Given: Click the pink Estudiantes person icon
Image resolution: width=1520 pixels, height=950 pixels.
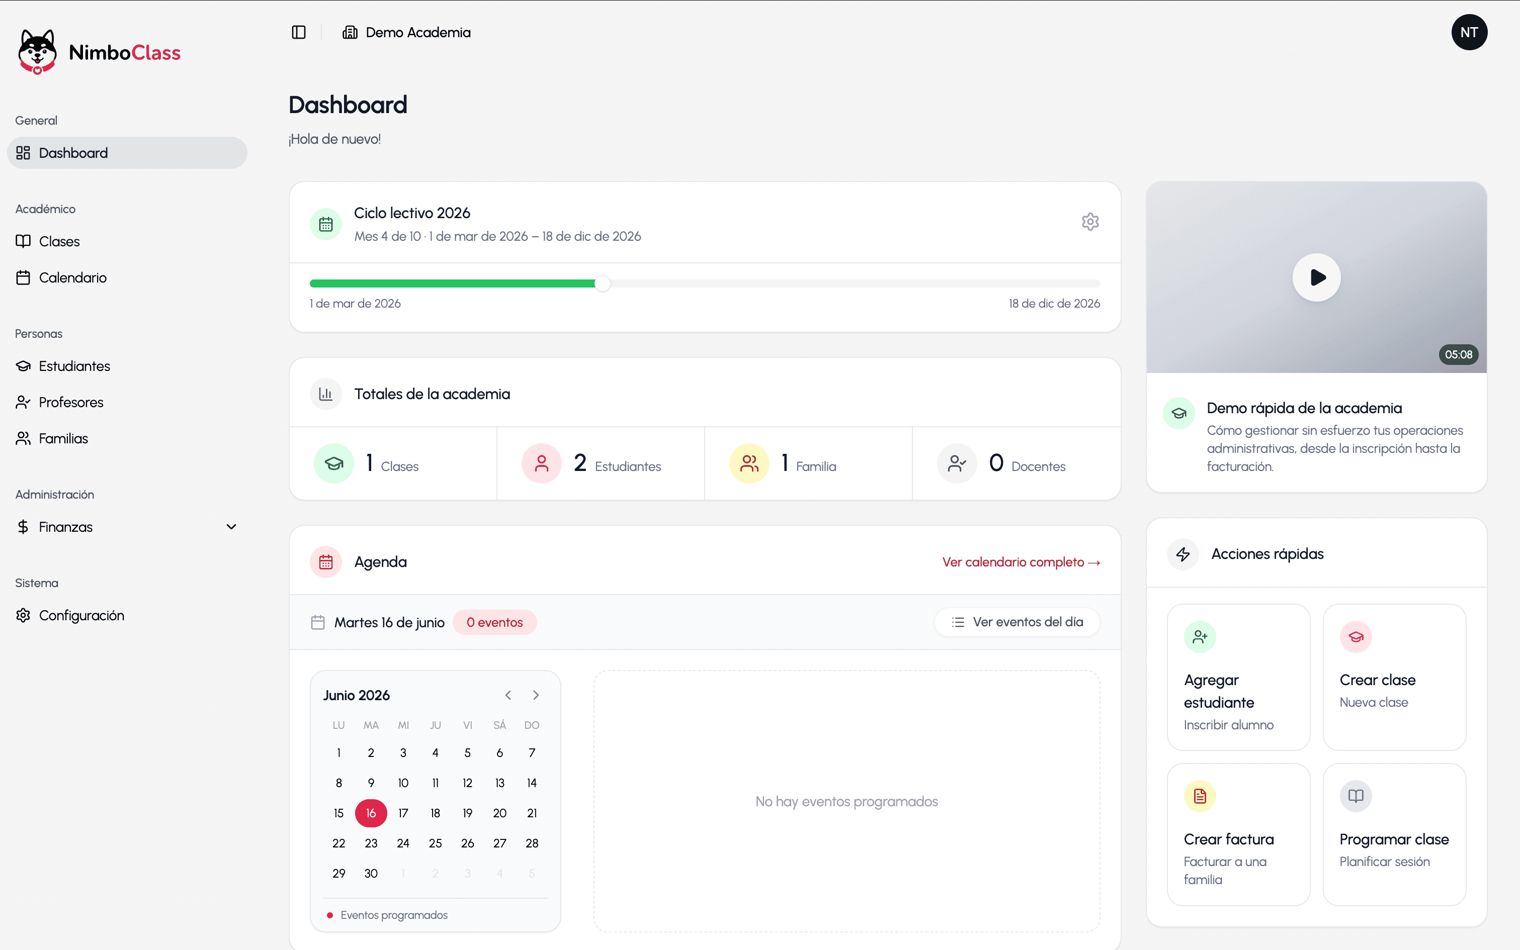Looking at the screenshot, I should (x=541, y=463).
